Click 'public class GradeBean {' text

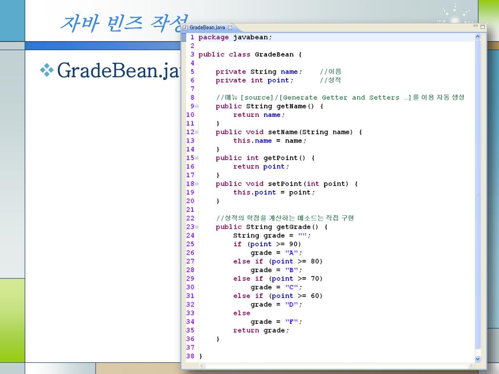point(250,55)
